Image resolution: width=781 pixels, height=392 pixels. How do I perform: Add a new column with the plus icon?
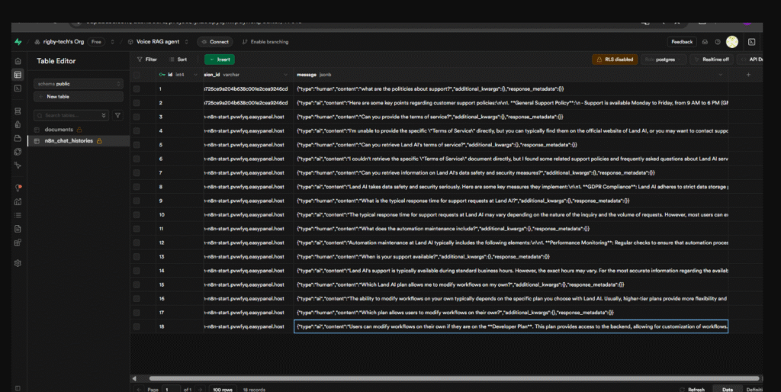747,75
